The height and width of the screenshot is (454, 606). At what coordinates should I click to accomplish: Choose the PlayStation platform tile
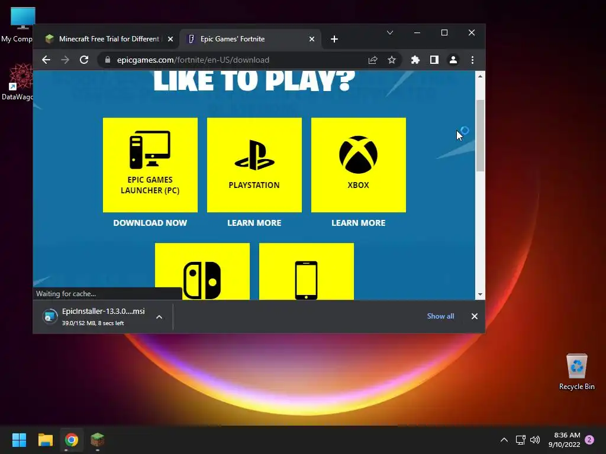tap(254, 165)
